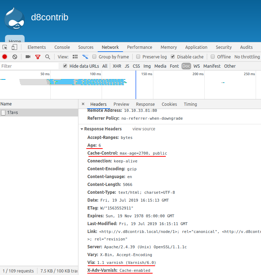261x275 pixels.
Task: Toggle Hide data URLs checkbox
Action: point(65,66)
